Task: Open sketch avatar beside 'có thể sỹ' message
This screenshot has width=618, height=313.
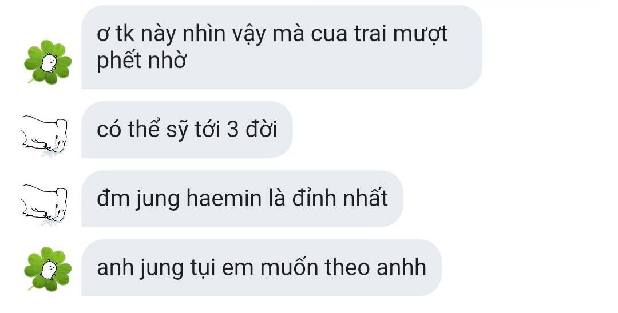Action: [44, 134]
